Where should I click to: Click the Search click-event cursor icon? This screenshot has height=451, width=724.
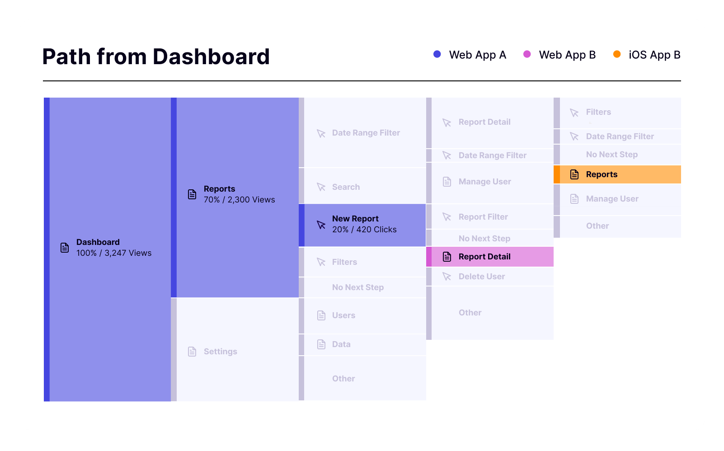click(321, 187)
